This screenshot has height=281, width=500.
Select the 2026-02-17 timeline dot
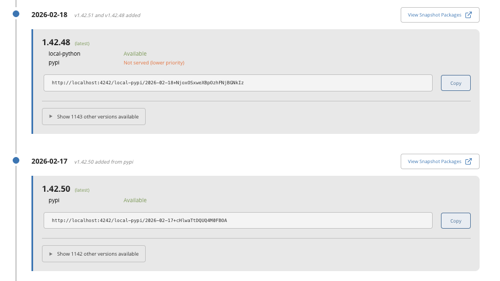click(x=16, y=160)
